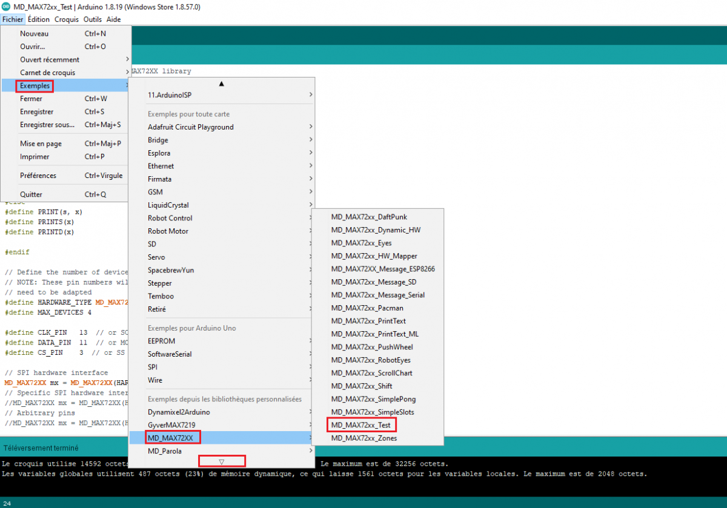Load the MD_MAX72xx_PrintText_ML example
The width and height of the screenshot is (727, 508).
(378, 334)
